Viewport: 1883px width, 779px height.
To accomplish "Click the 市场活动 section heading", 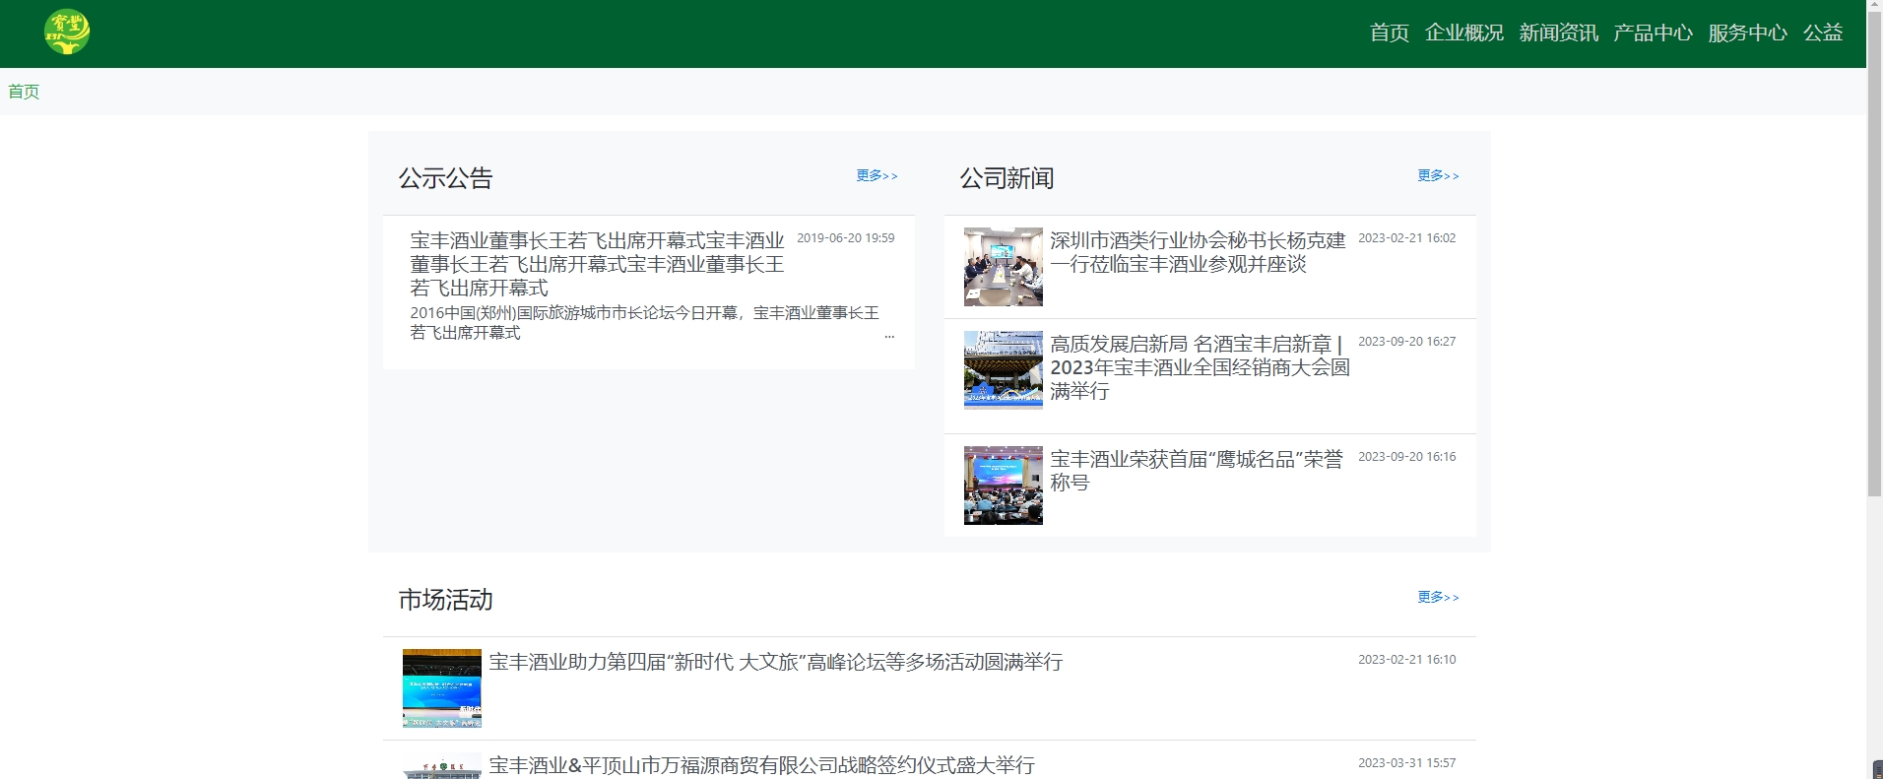I will pos(445,600).
